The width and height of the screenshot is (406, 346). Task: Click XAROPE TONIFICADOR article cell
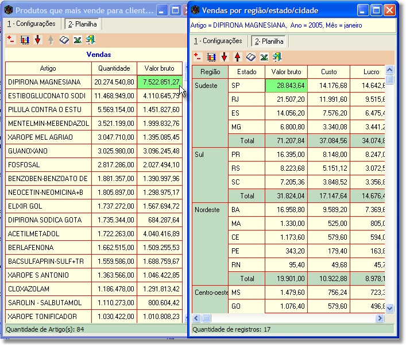point(48,317)
